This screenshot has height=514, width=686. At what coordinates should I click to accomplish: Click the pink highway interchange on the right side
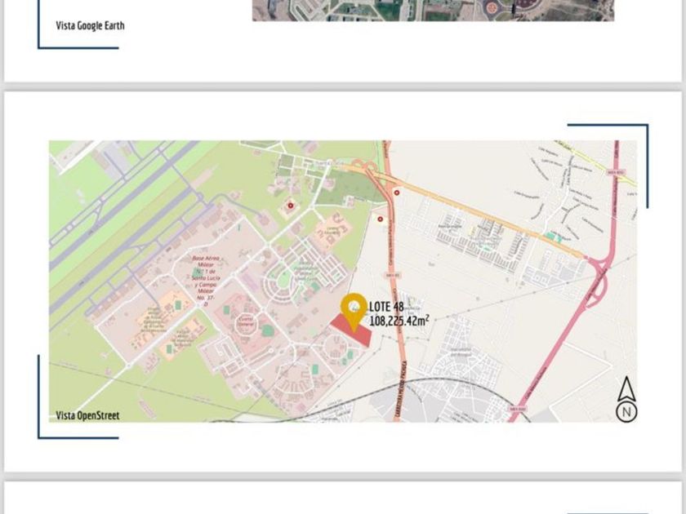[600, 277]
